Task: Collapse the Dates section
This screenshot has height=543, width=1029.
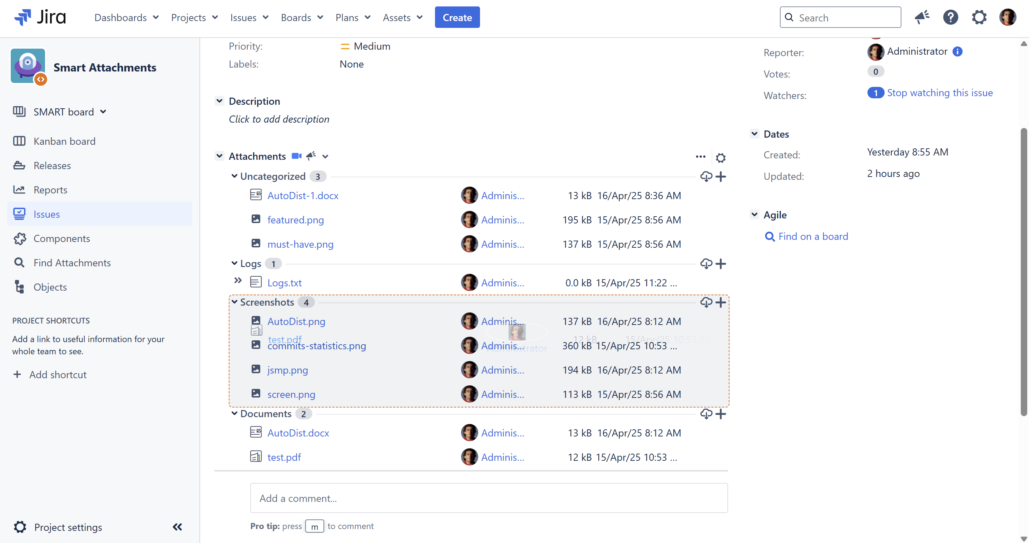Action: point(754,134)
